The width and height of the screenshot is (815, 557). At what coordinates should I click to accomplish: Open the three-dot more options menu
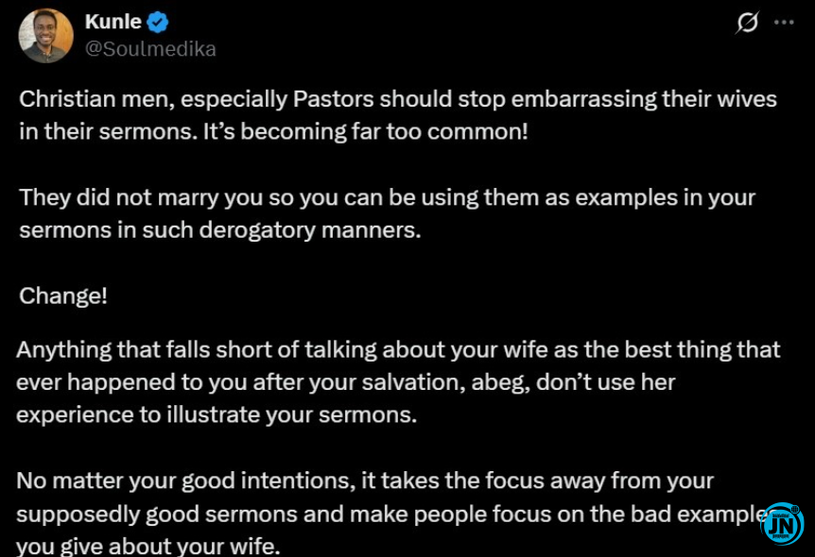784,23
